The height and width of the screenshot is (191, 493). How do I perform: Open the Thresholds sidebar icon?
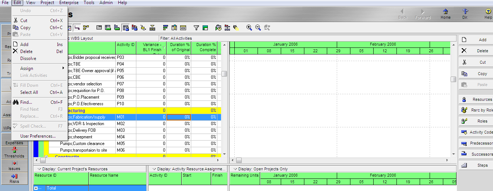[x=14, y=152]
